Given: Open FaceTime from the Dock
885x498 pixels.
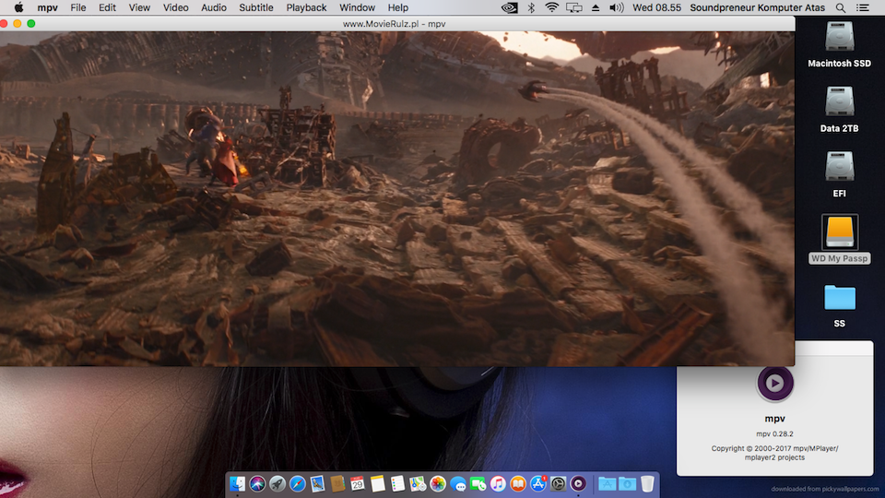Looking at the screenshot, I should (478, 484).
